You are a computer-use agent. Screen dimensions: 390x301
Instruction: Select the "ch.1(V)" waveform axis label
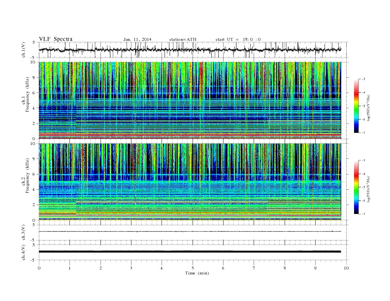(24, 50)
